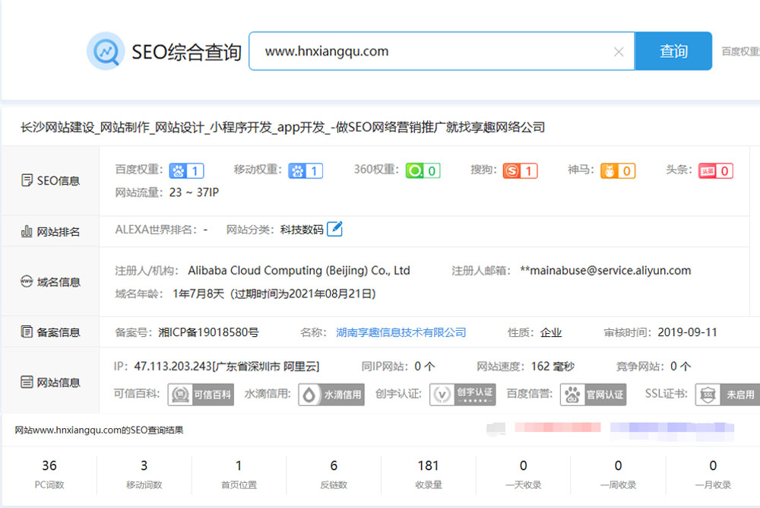The width and height of the screenshot is (760, 508).
Task: Click the 网站排名 bar chart icon
Action: (27, 231)
